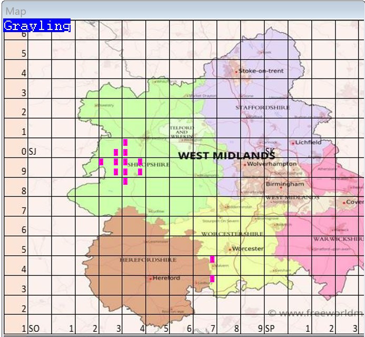Click the Lichfield city label
The height and width of the screenshot is (337, 365).
click(308, 142)
